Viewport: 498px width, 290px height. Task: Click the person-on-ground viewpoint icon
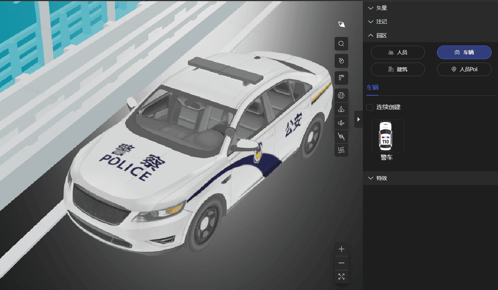(x=341, y=110)
